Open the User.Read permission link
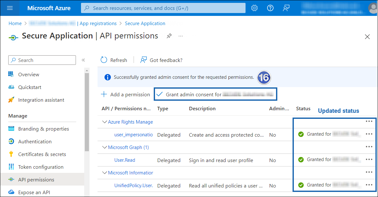 [x=125, y=160]
